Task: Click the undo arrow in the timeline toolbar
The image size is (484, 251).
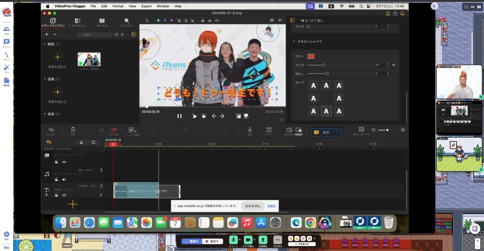Action: 51,130
